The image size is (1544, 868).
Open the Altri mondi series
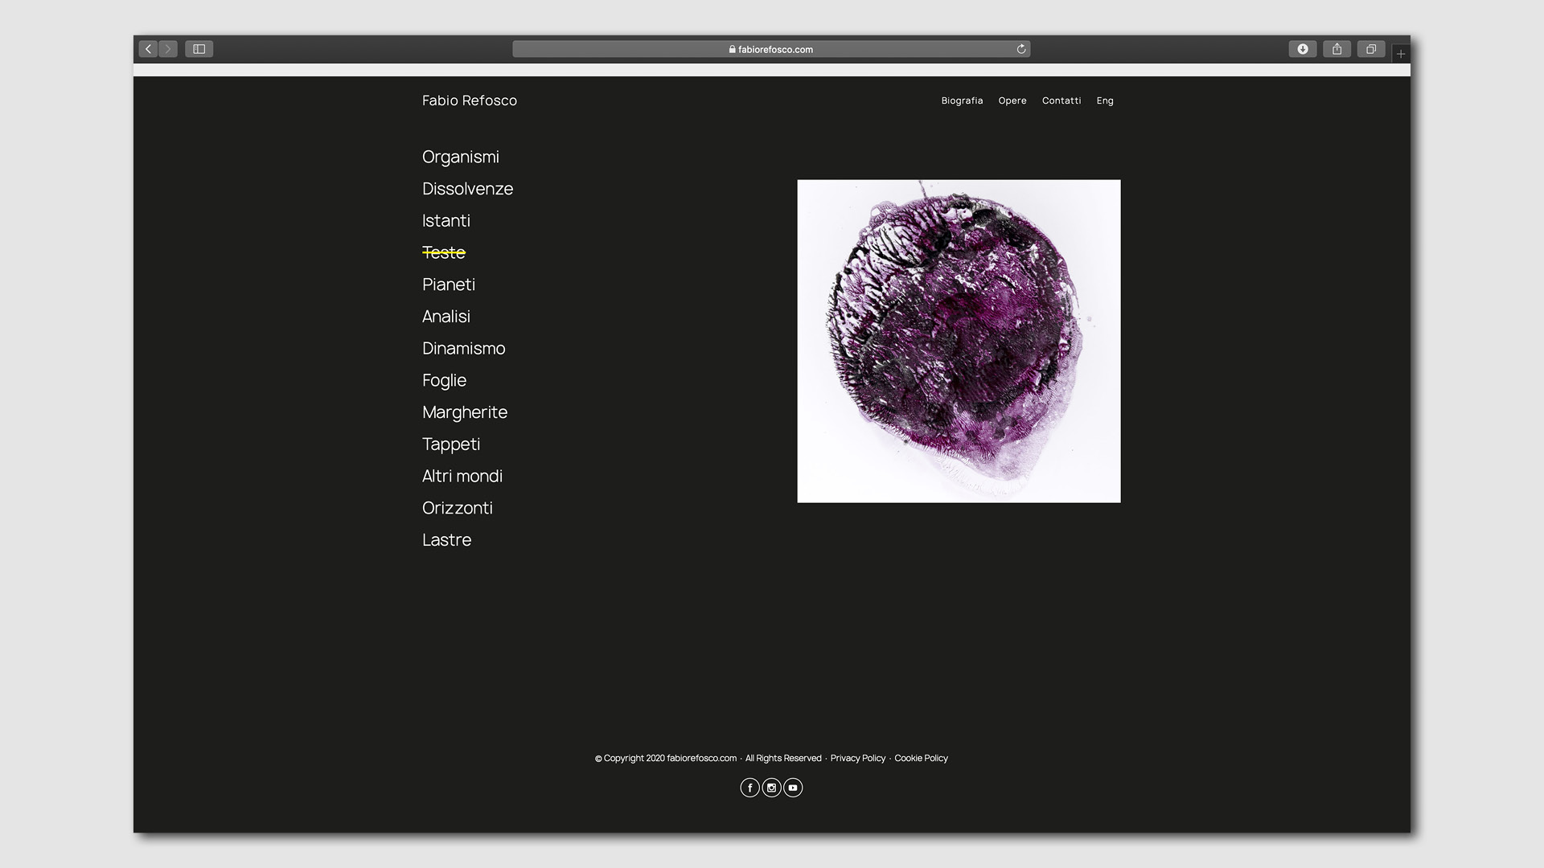(x=462, y=476)
